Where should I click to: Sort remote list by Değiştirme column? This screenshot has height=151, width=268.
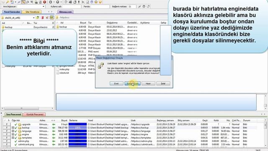coord(112,23)
